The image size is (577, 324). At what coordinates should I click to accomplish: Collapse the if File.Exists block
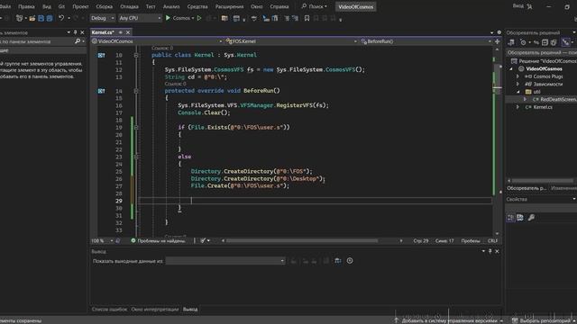(136, 127)
